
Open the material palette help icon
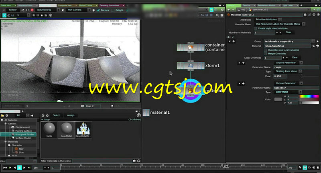(x=138, y=115)
